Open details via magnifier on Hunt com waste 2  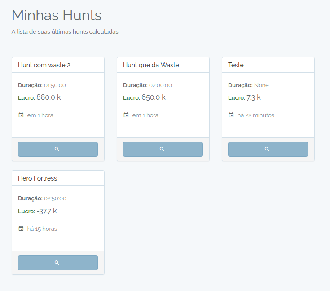coord(57,149)
